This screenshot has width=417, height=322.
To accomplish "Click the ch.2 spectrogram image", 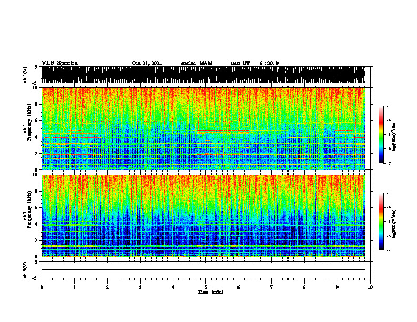I will pos(203,216).
